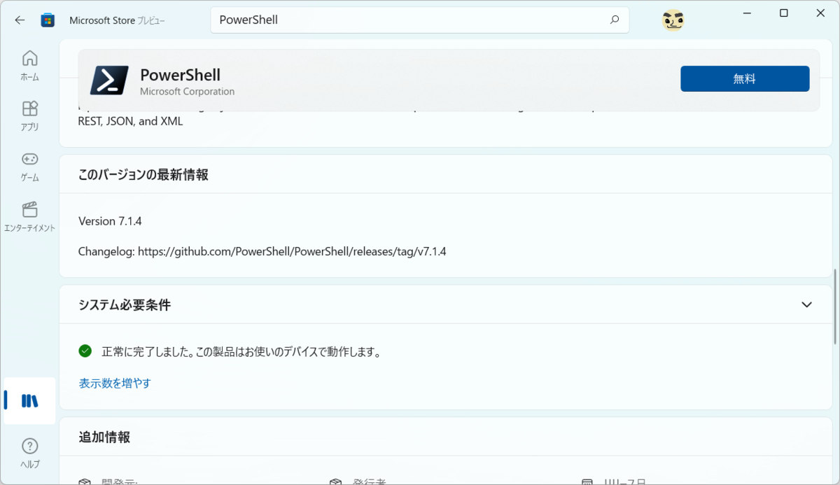Viewport: 840px width, 485px height.
Task: Click the 追加情報 heading
Action: (x=104, y=437)
